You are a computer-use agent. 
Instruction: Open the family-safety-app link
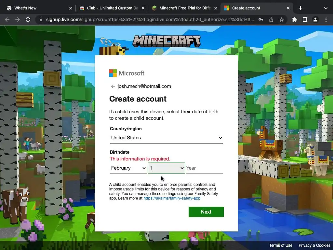point(172,198)
